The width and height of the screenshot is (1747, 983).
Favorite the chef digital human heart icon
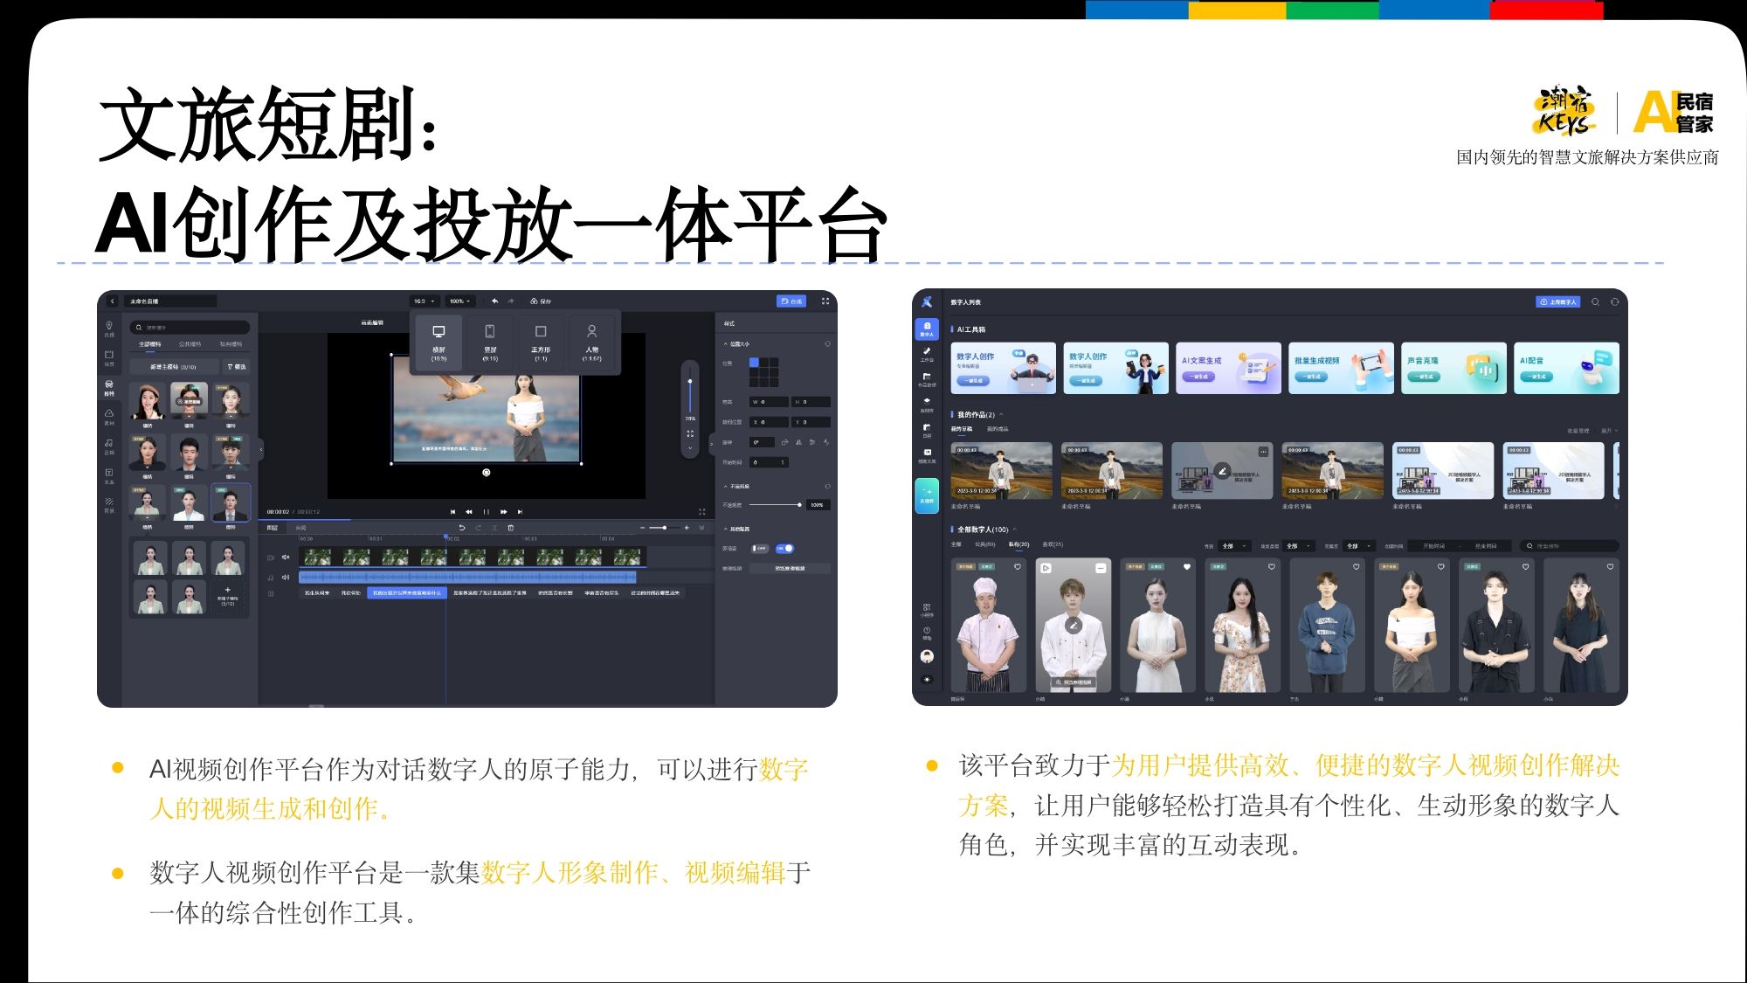[1018, 567]
